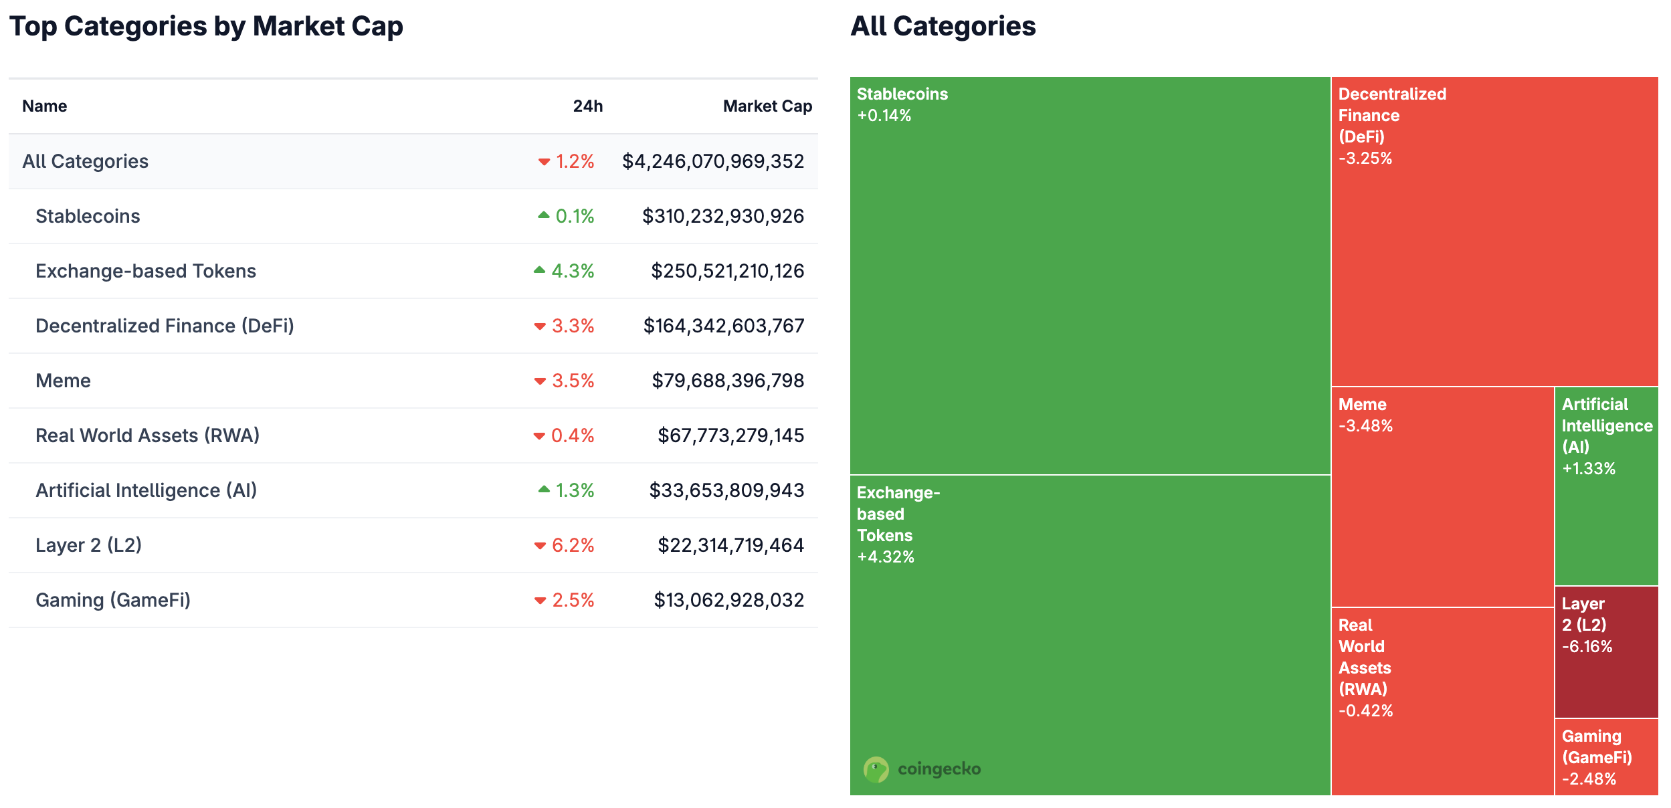The height and width of the screenshot is (808, 1671).
Task: Select the All Categories summary row
Action: pos(85,161)
